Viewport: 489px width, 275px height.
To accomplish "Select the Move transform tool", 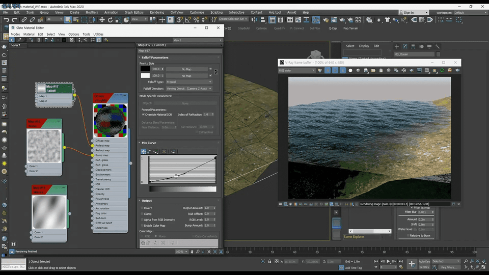I will pyautogui.click(x=102, y=19).
